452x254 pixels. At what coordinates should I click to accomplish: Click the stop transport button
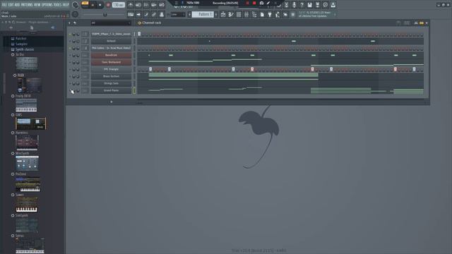(x=100, y=5)
